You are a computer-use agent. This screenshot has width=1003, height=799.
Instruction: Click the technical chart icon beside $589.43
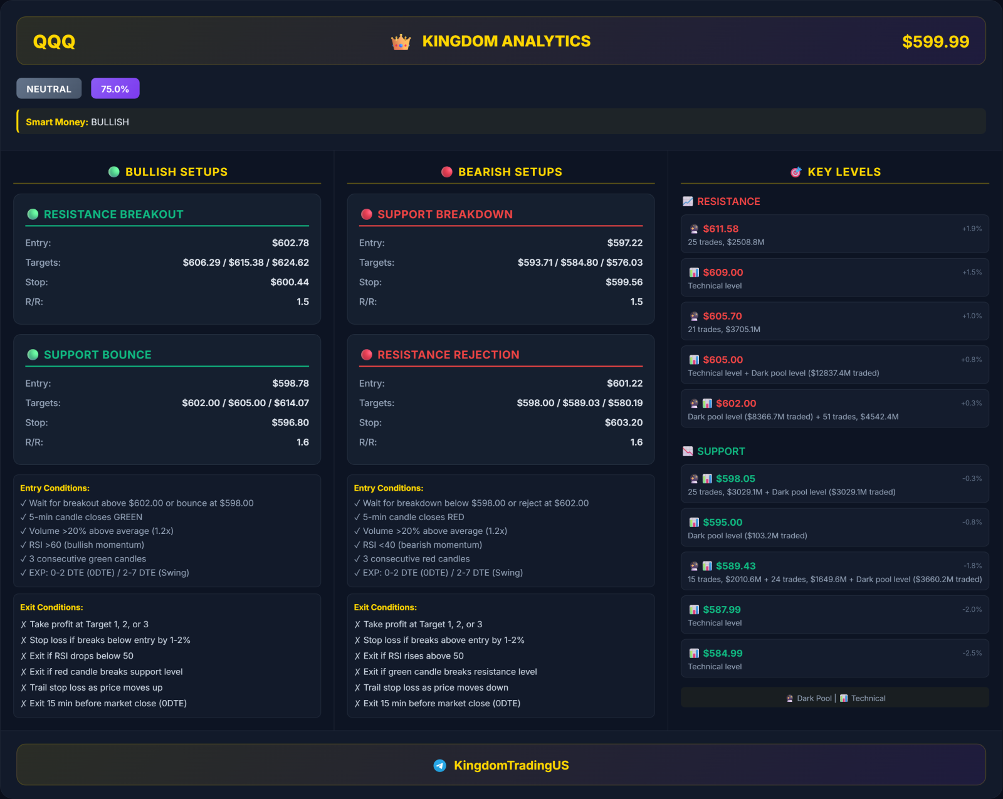click(707, 566)
